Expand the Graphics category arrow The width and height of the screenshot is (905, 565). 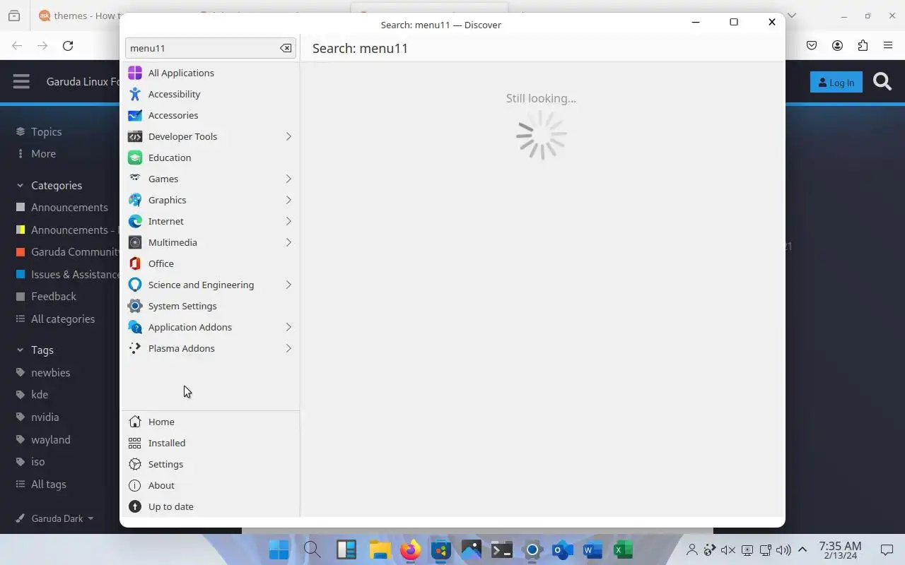[288, 200]
